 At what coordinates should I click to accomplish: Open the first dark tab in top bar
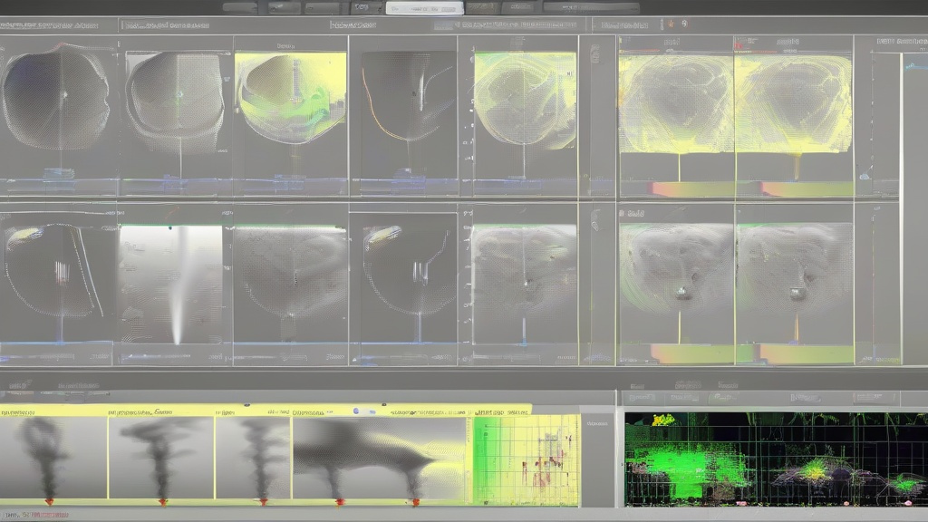239,8
